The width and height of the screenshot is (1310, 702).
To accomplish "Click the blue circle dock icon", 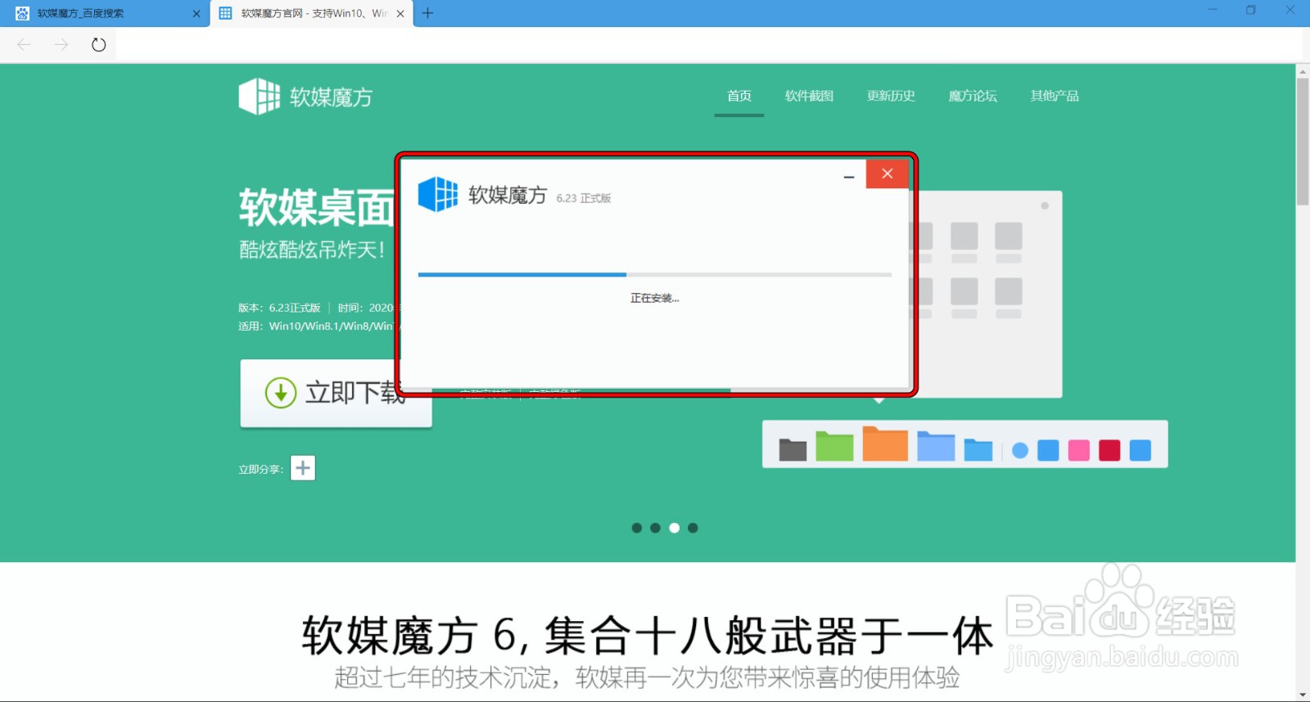I will click(x=1020, y=451).
